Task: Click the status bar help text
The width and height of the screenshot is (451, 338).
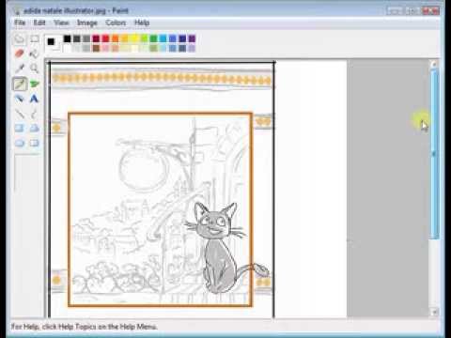Action: 85,327
